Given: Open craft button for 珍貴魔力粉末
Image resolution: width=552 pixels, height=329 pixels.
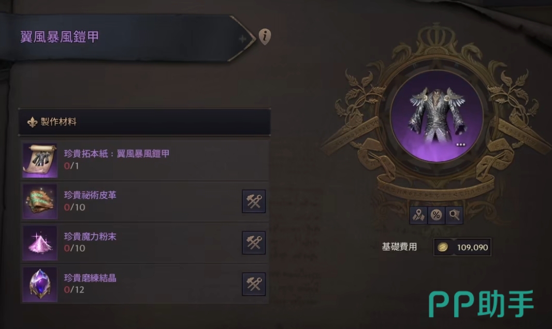Looking at the screenshot, I should [x=254, y=243].
